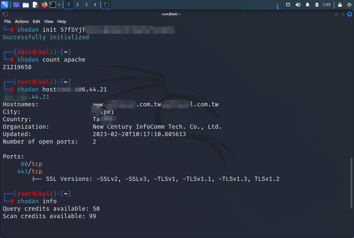Open the File menu
This screenshot has height=238, width=354.
coord(7,22)
